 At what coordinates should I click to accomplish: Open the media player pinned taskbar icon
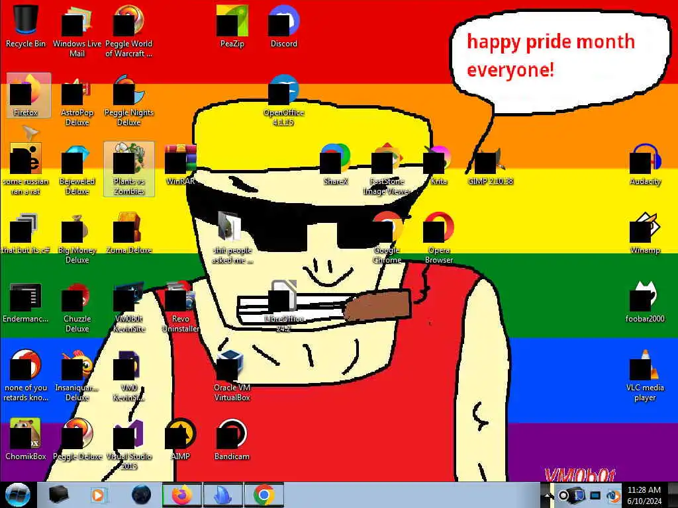[x=99, y=495]
